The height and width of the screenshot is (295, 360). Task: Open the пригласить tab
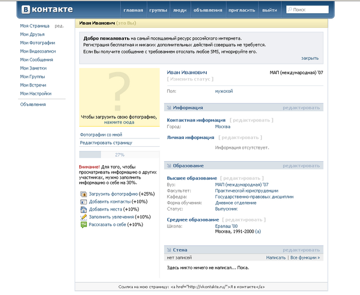click(x=242, y=10)
